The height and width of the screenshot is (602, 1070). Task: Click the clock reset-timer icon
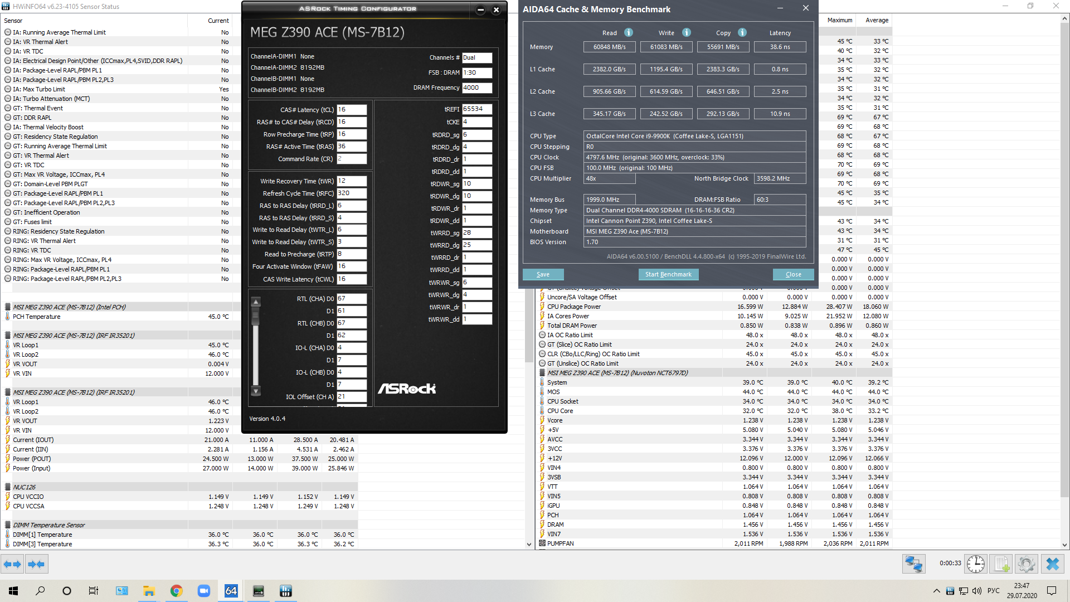(975, 564)
